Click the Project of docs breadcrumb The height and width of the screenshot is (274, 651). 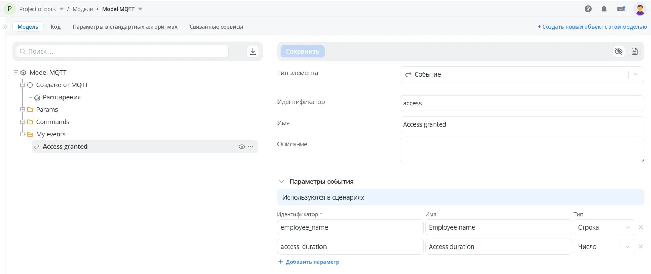coord(37,9)
